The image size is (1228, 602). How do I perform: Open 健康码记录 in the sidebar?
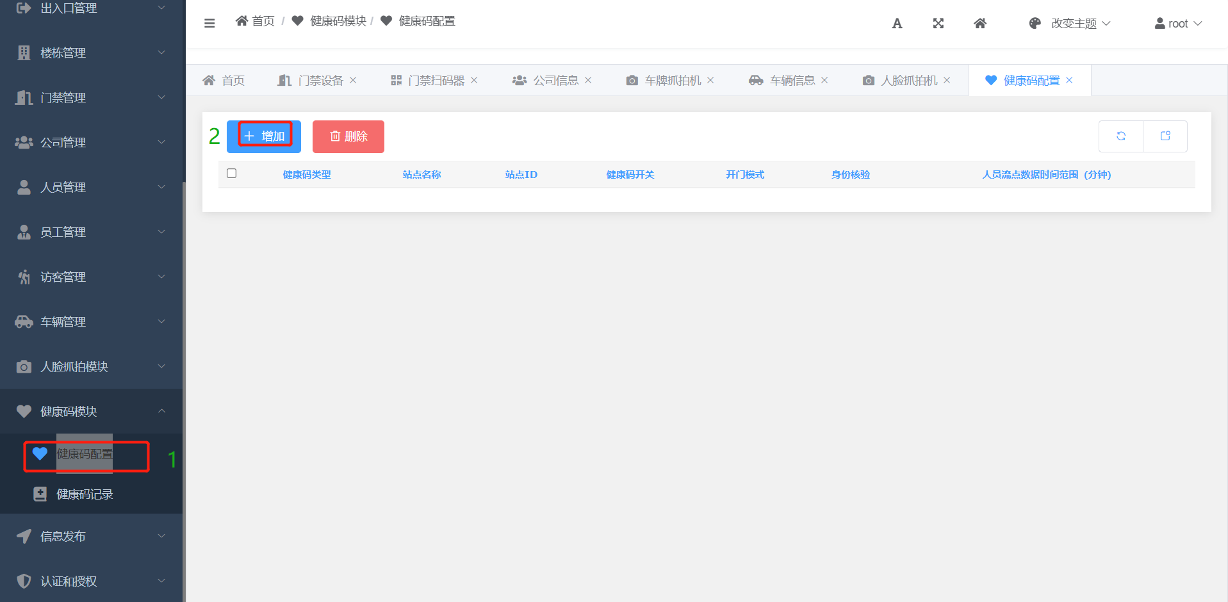point(85,494)
